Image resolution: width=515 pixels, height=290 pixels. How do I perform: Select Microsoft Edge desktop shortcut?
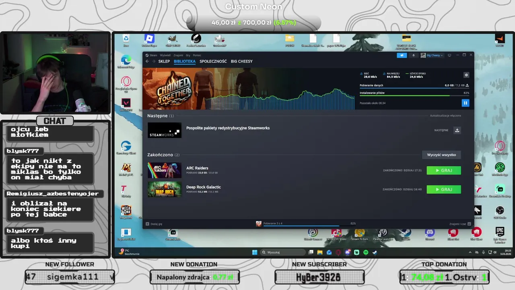pyautogui.click(x=126, y=62)
